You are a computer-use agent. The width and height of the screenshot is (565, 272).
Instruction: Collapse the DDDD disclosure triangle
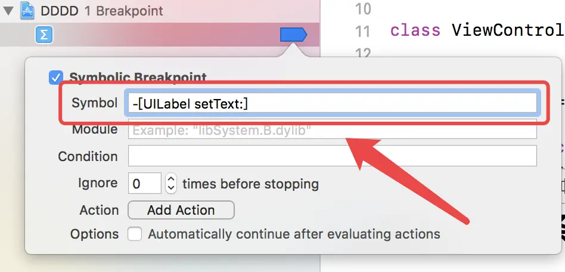(x=9, y=11)
